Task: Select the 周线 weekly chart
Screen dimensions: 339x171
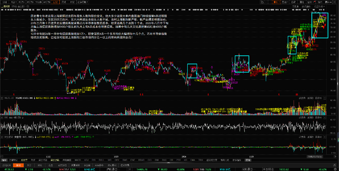Action: [64, 2]
